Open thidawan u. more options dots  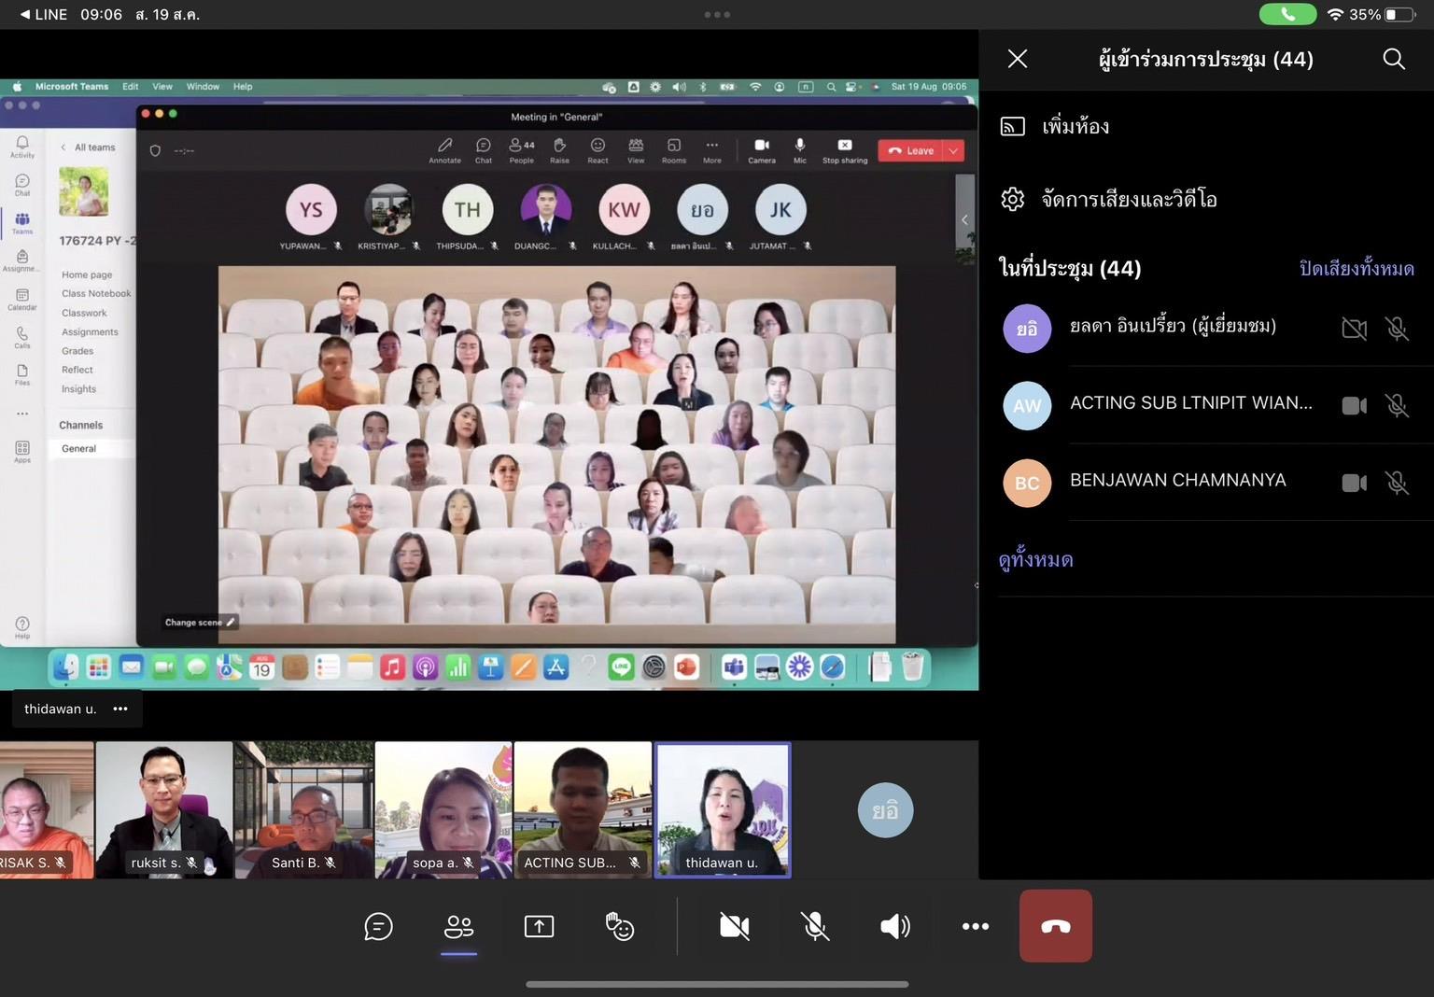tap(120, 709)
